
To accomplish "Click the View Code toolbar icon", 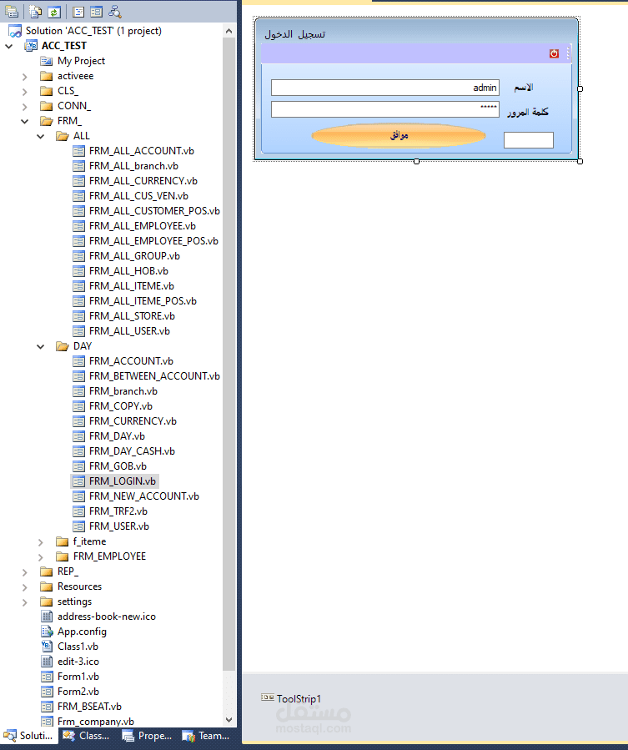I will [78, 12].
